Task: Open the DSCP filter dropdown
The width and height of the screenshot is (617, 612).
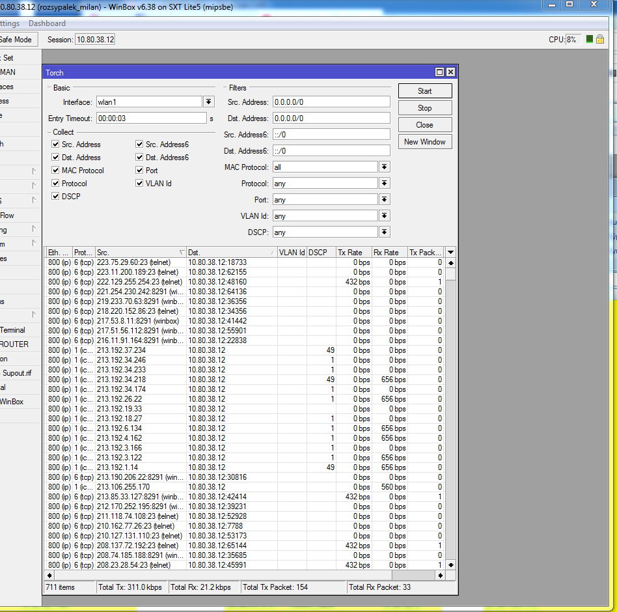Action: pyautogui.click(x=385, y=232)
